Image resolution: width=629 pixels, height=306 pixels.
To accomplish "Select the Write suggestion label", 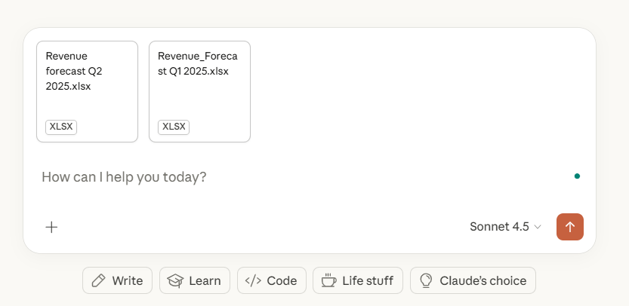I will (x=127, y=281).
